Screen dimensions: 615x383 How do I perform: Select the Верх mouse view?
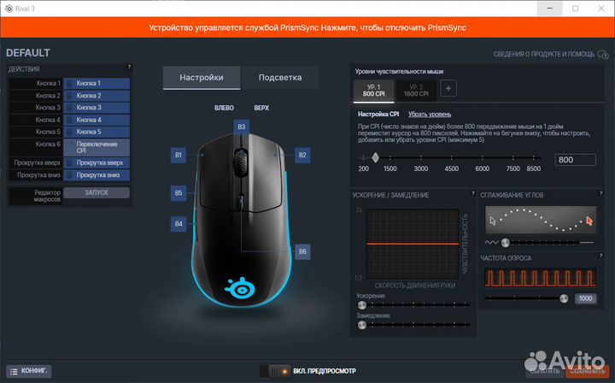coord(261,108)
